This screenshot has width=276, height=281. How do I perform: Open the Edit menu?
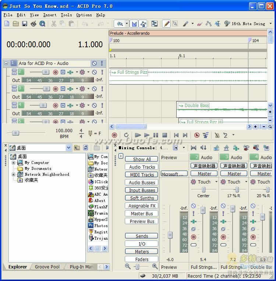21,15
